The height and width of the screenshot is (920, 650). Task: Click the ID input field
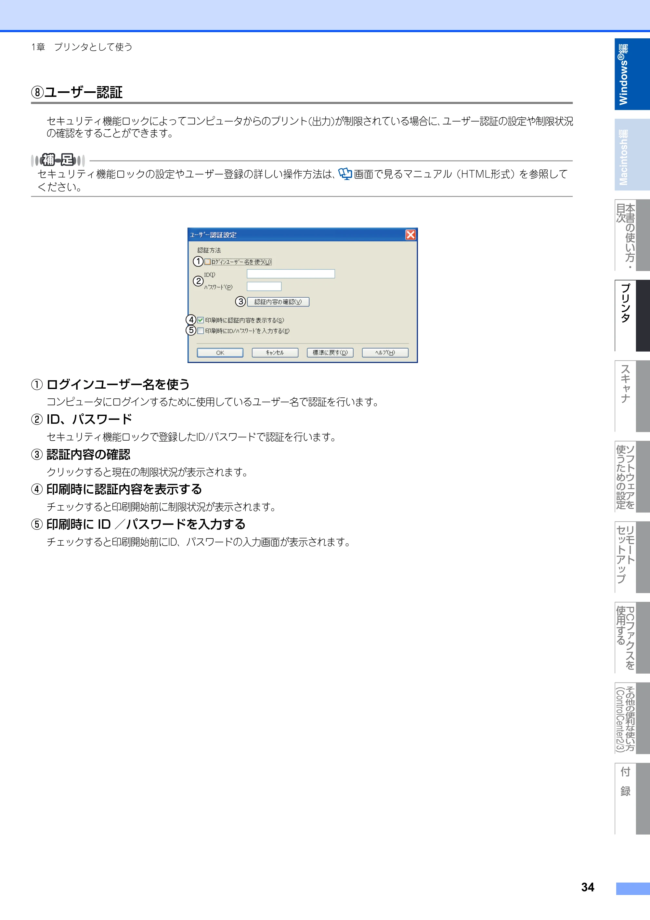[291, 274]
